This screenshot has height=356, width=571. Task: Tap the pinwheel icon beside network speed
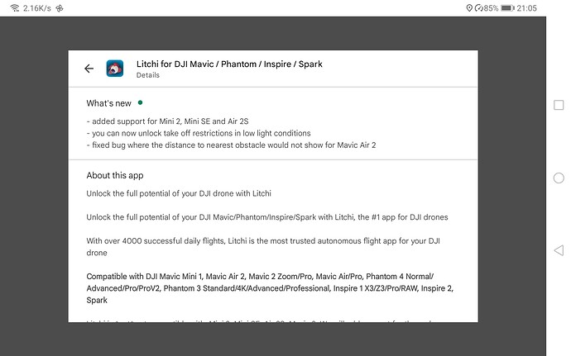click(60, 8)
